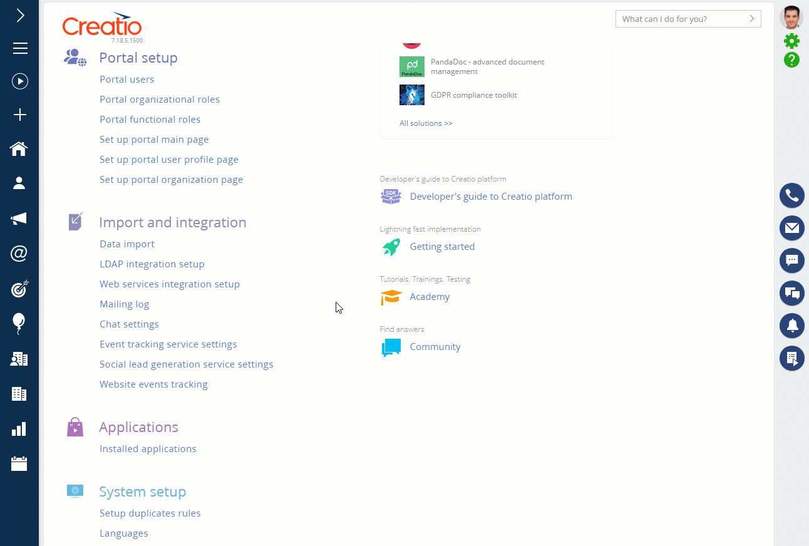This screenshot has height=546, width=809.
Task: Click Set up portal main page
Action: 154,140
